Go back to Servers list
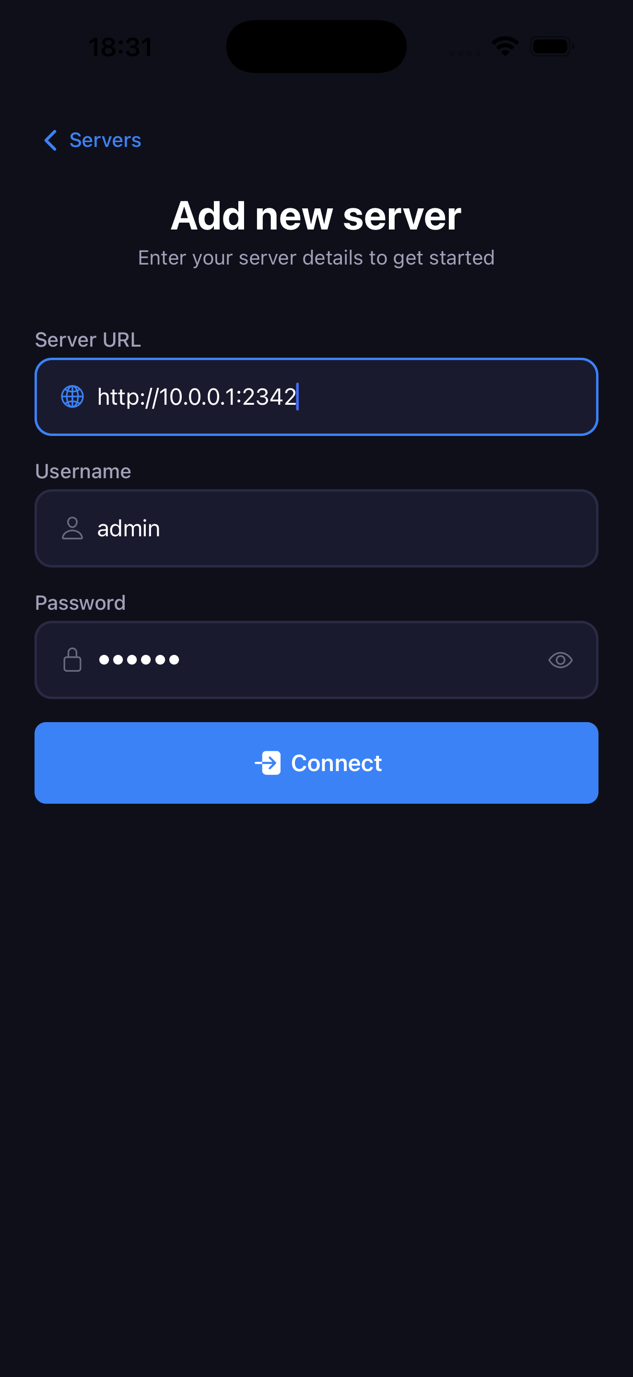The width and height of the screenshot is (633, 1377). [x=105, y=141]
